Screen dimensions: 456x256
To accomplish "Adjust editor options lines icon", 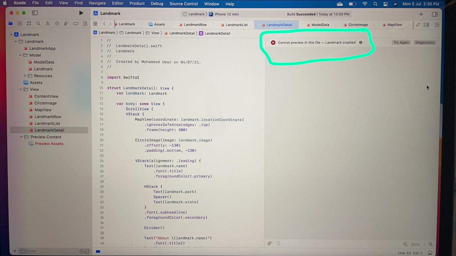I will [x=426, y=25].
